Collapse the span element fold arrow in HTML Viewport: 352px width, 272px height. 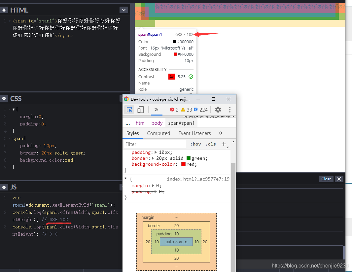(x=10, y=21)
